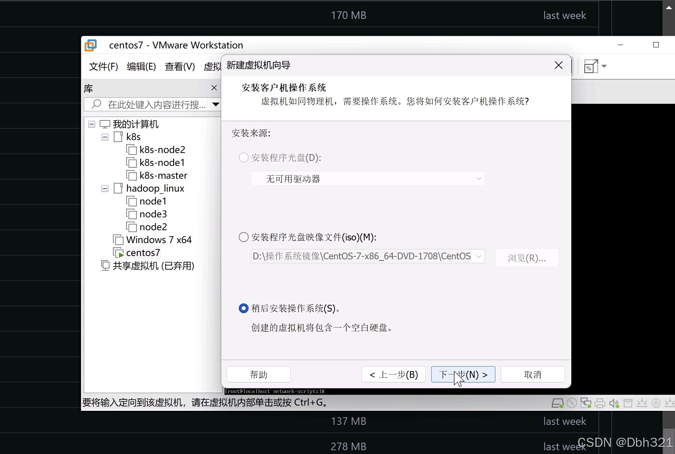Open the CD/DVD drive status icon
The height and width of the screenshot is (454, 675).
tap(572, 403)
